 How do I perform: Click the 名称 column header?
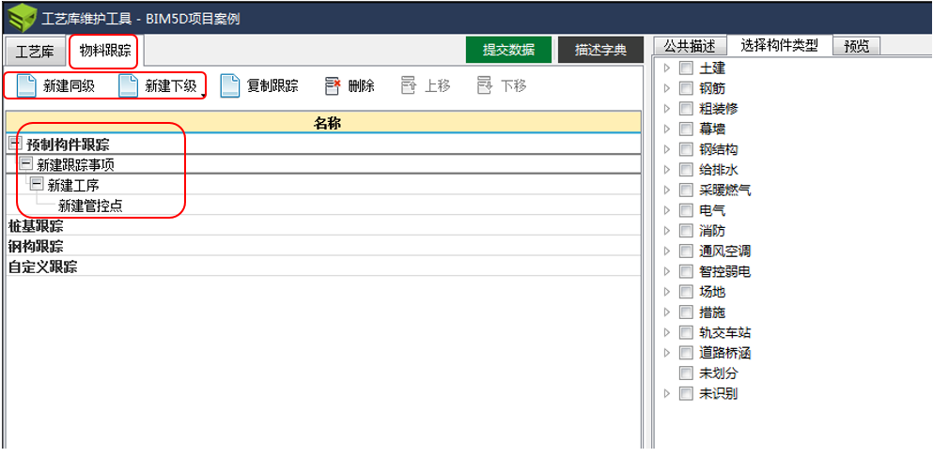coord(324,122)
